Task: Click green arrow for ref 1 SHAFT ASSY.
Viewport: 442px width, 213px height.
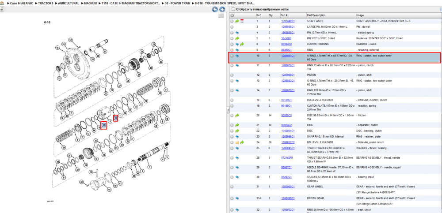Action: point(237,21)
